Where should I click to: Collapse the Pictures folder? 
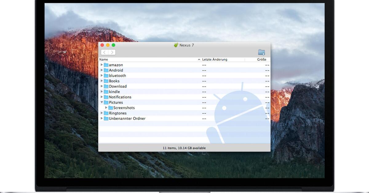coord(101,102)
